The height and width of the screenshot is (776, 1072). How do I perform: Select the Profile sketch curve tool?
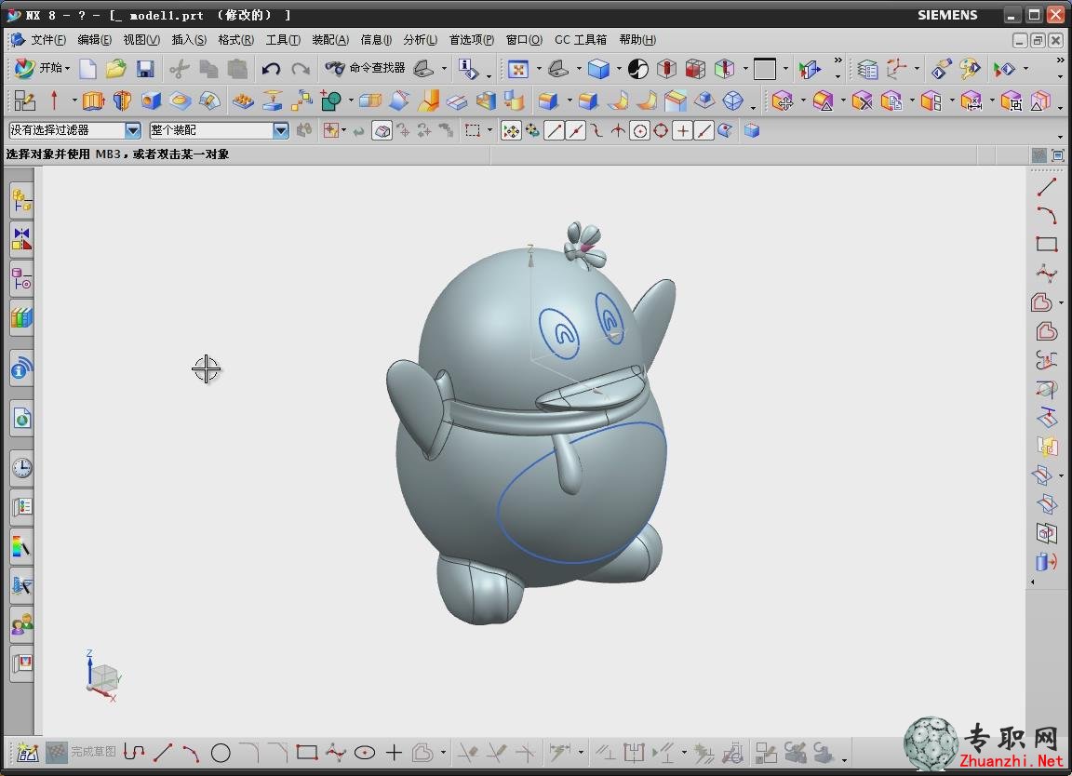click(134, 753)
